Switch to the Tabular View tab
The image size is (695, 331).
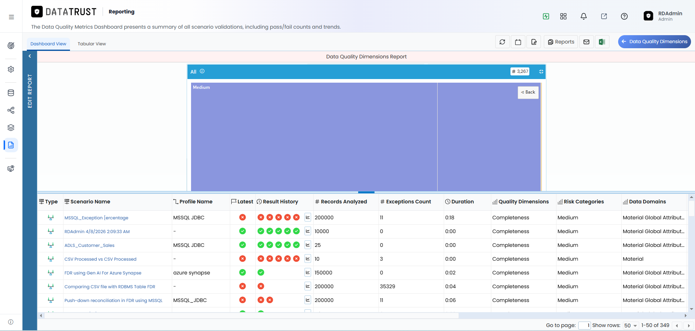[x=92, y=44]
